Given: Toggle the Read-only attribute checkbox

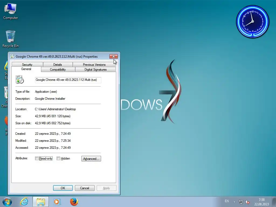Looking at the screenshot, I should (37, 158).
